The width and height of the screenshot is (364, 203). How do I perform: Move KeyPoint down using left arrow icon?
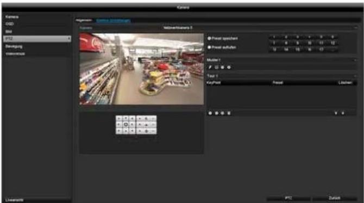tap(336, 113)
